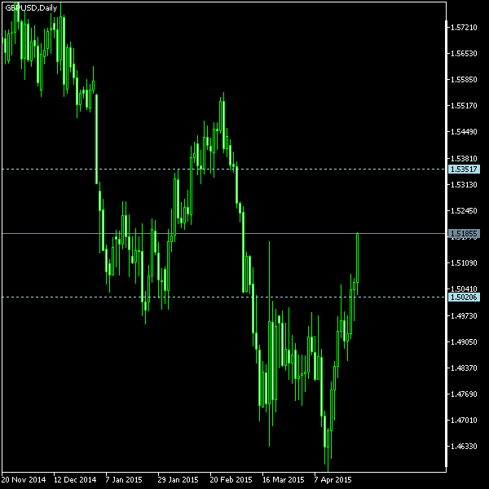Select the 1.50206 price level label
Image resolution: width=489 pixels, height=489 pixels.
(x=464, y=297)
